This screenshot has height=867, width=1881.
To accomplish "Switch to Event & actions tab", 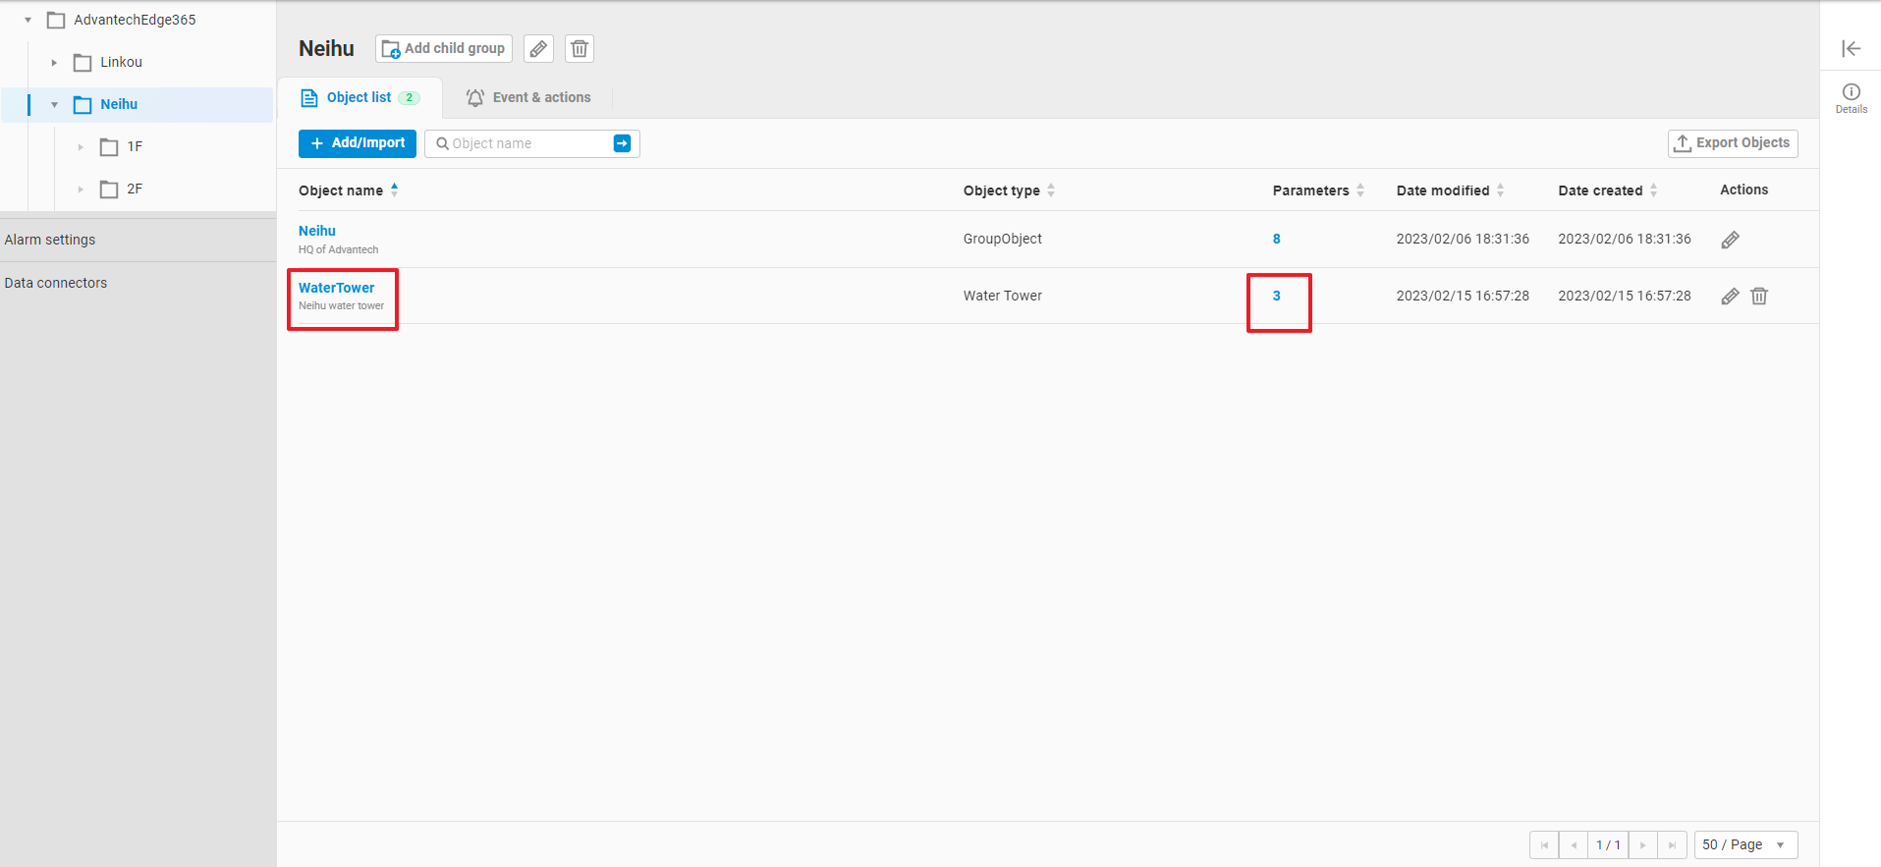I will pos(528,98).
